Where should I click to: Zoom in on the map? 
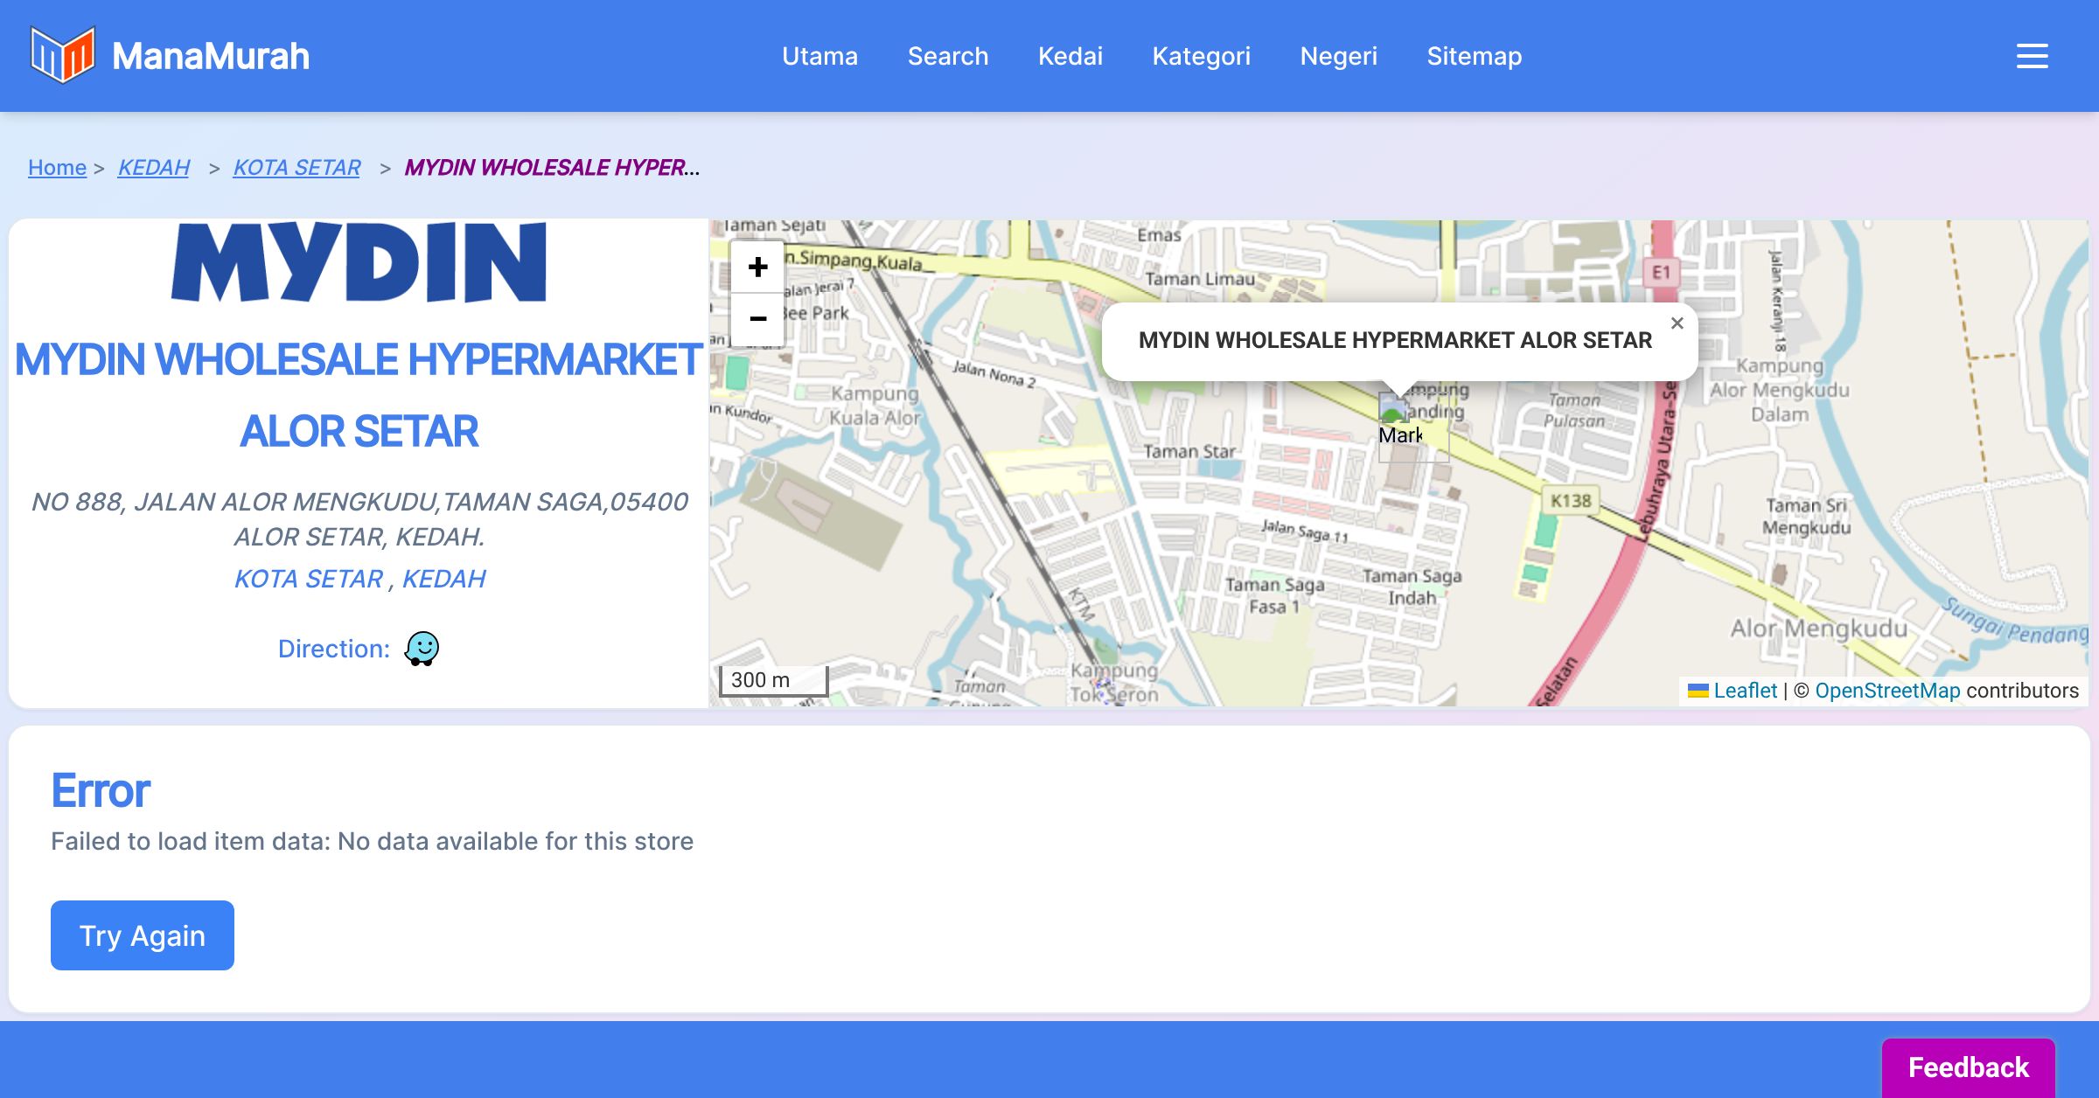point(757,268)
